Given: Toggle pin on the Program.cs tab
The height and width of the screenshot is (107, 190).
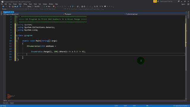Looking at the screenshot, I should [11, 12].
